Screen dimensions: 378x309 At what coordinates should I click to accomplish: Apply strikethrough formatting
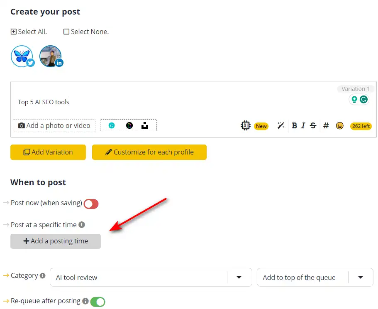point(313,125)
